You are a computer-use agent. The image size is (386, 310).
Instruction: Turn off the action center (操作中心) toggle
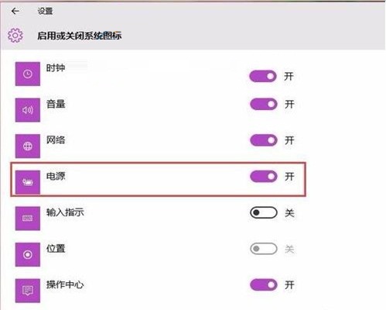(263, 285)
